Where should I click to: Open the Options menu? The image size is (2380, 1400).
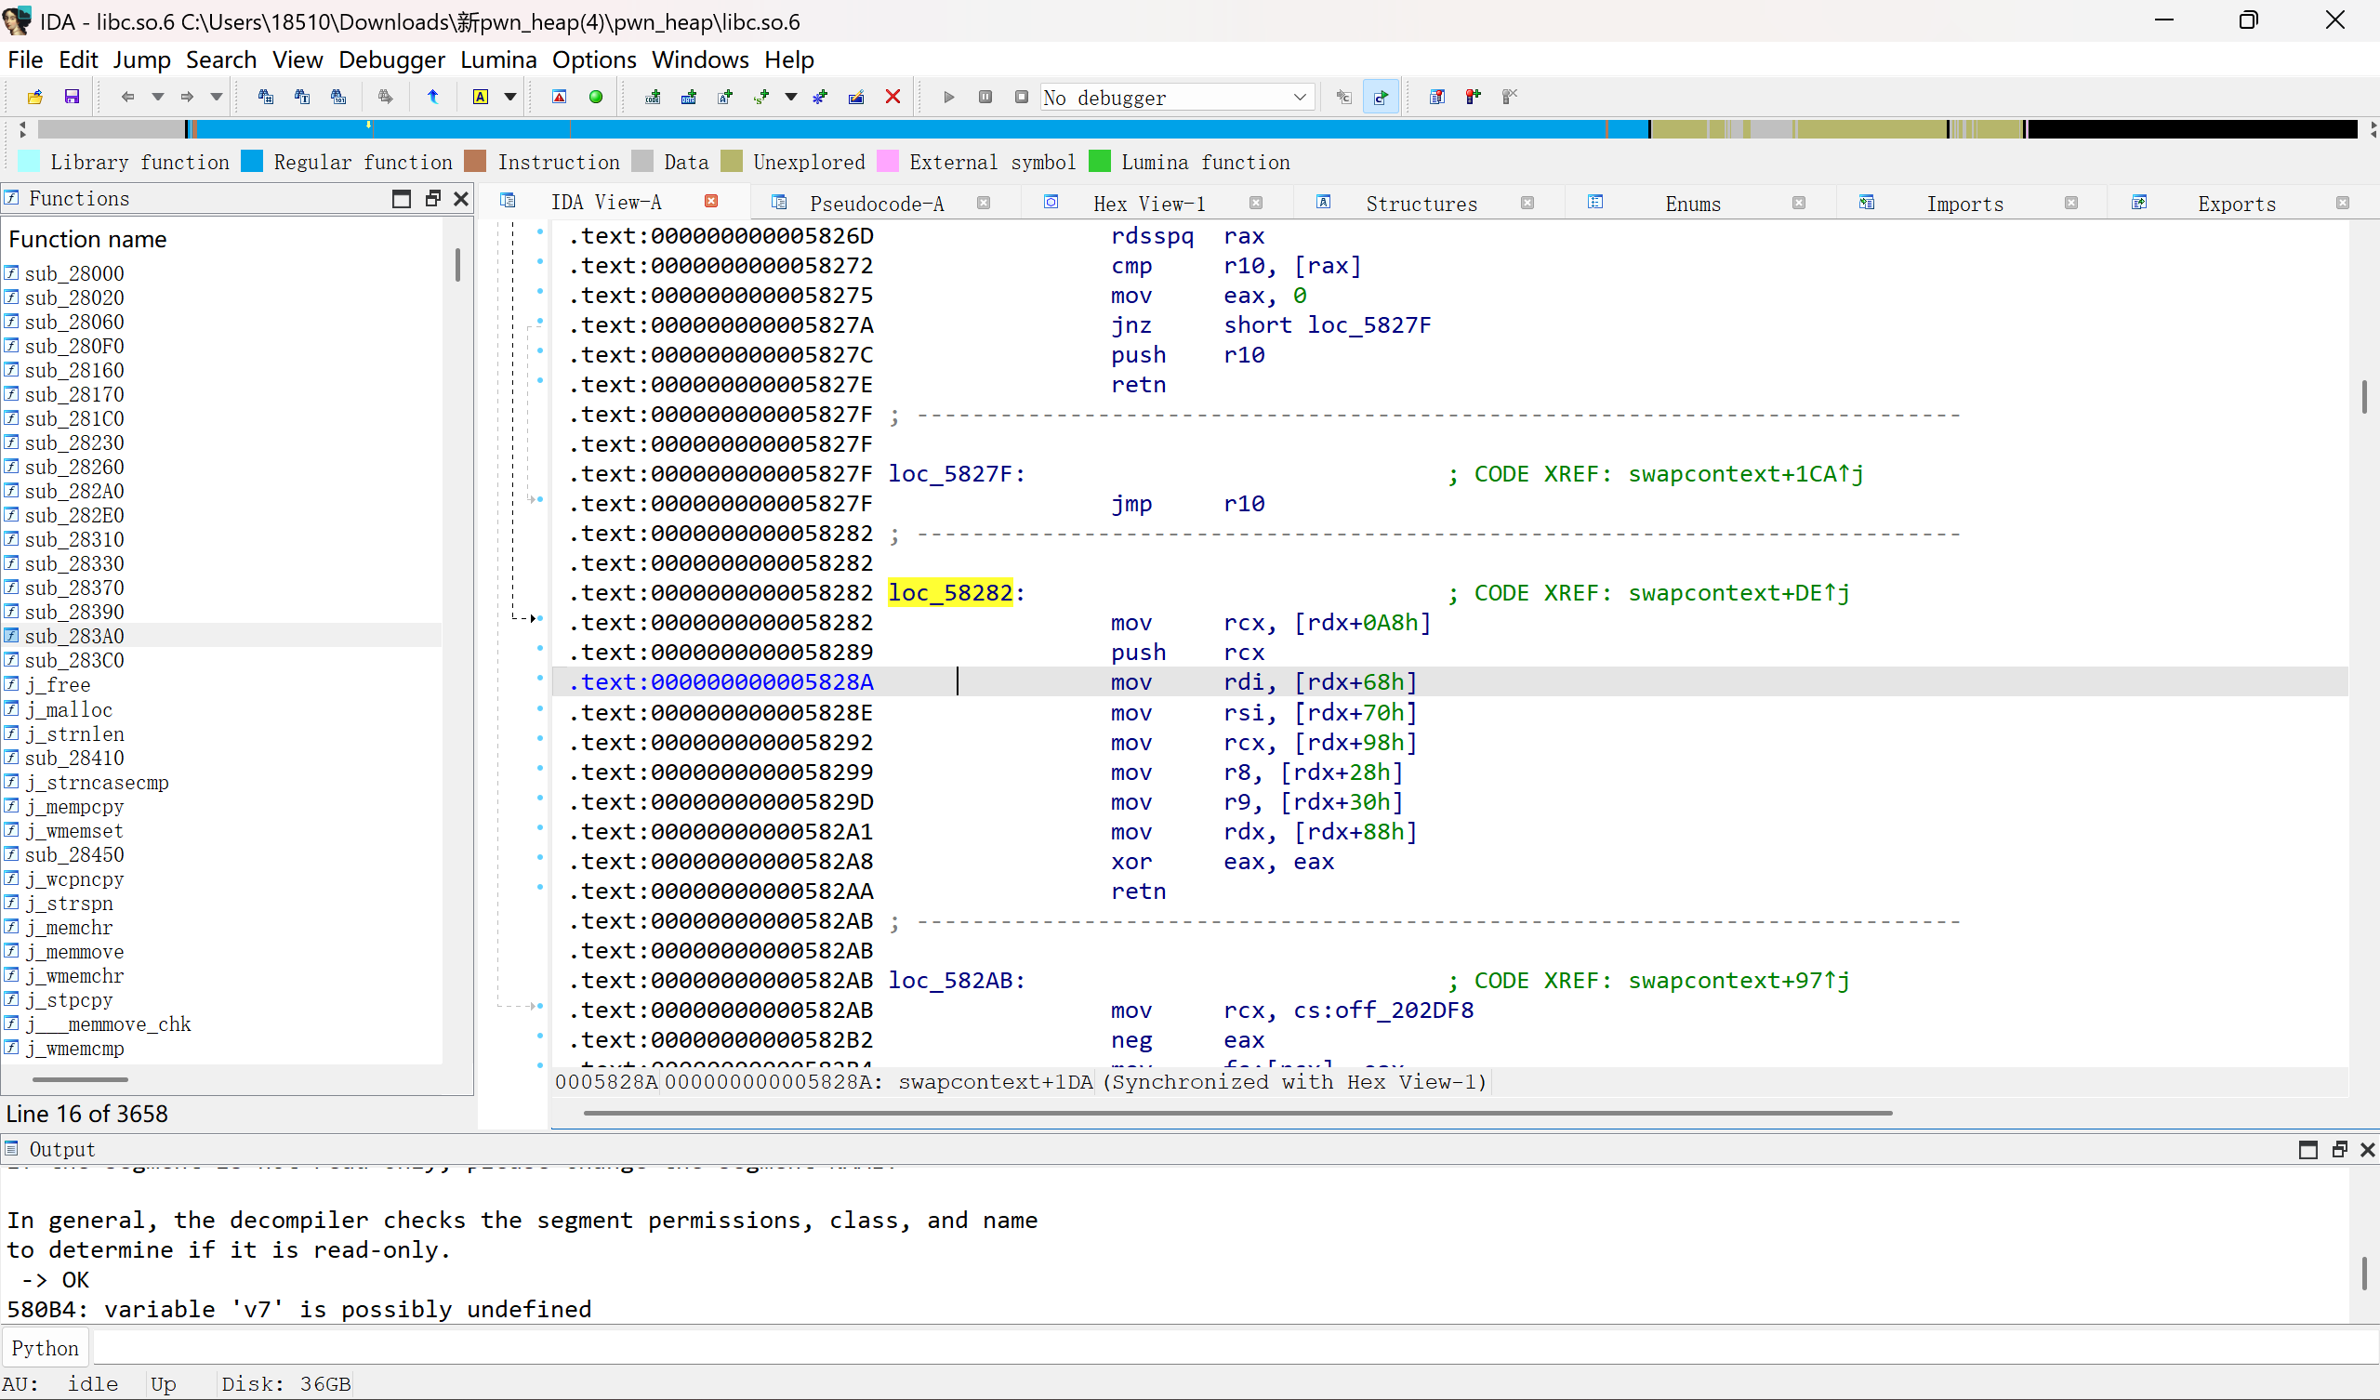pos(594,59)
